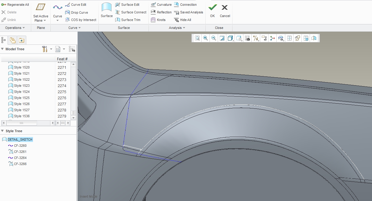Click Hide All analysis
Viewport: 372px width, 201px height.
tap(183, 20)
